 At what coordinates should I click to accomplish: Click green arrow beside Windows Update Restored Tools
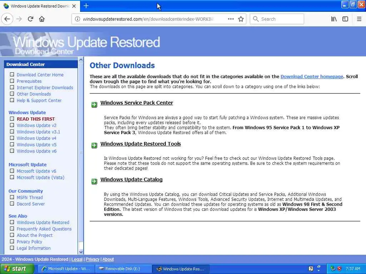[x=94, y=146]
